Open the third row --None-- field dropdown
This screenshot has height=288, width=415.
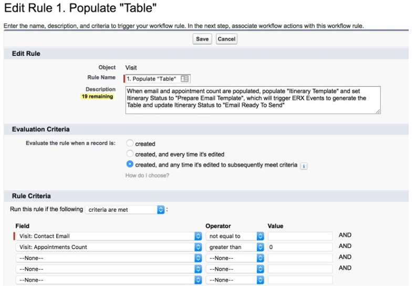click(x=108, y=258)
